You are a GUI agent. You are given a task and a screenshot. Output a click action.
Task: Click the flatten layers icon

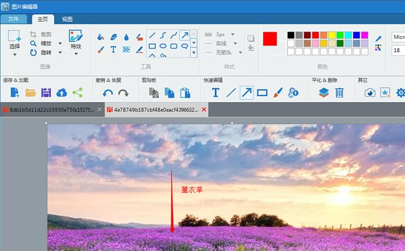click(324, 92)
